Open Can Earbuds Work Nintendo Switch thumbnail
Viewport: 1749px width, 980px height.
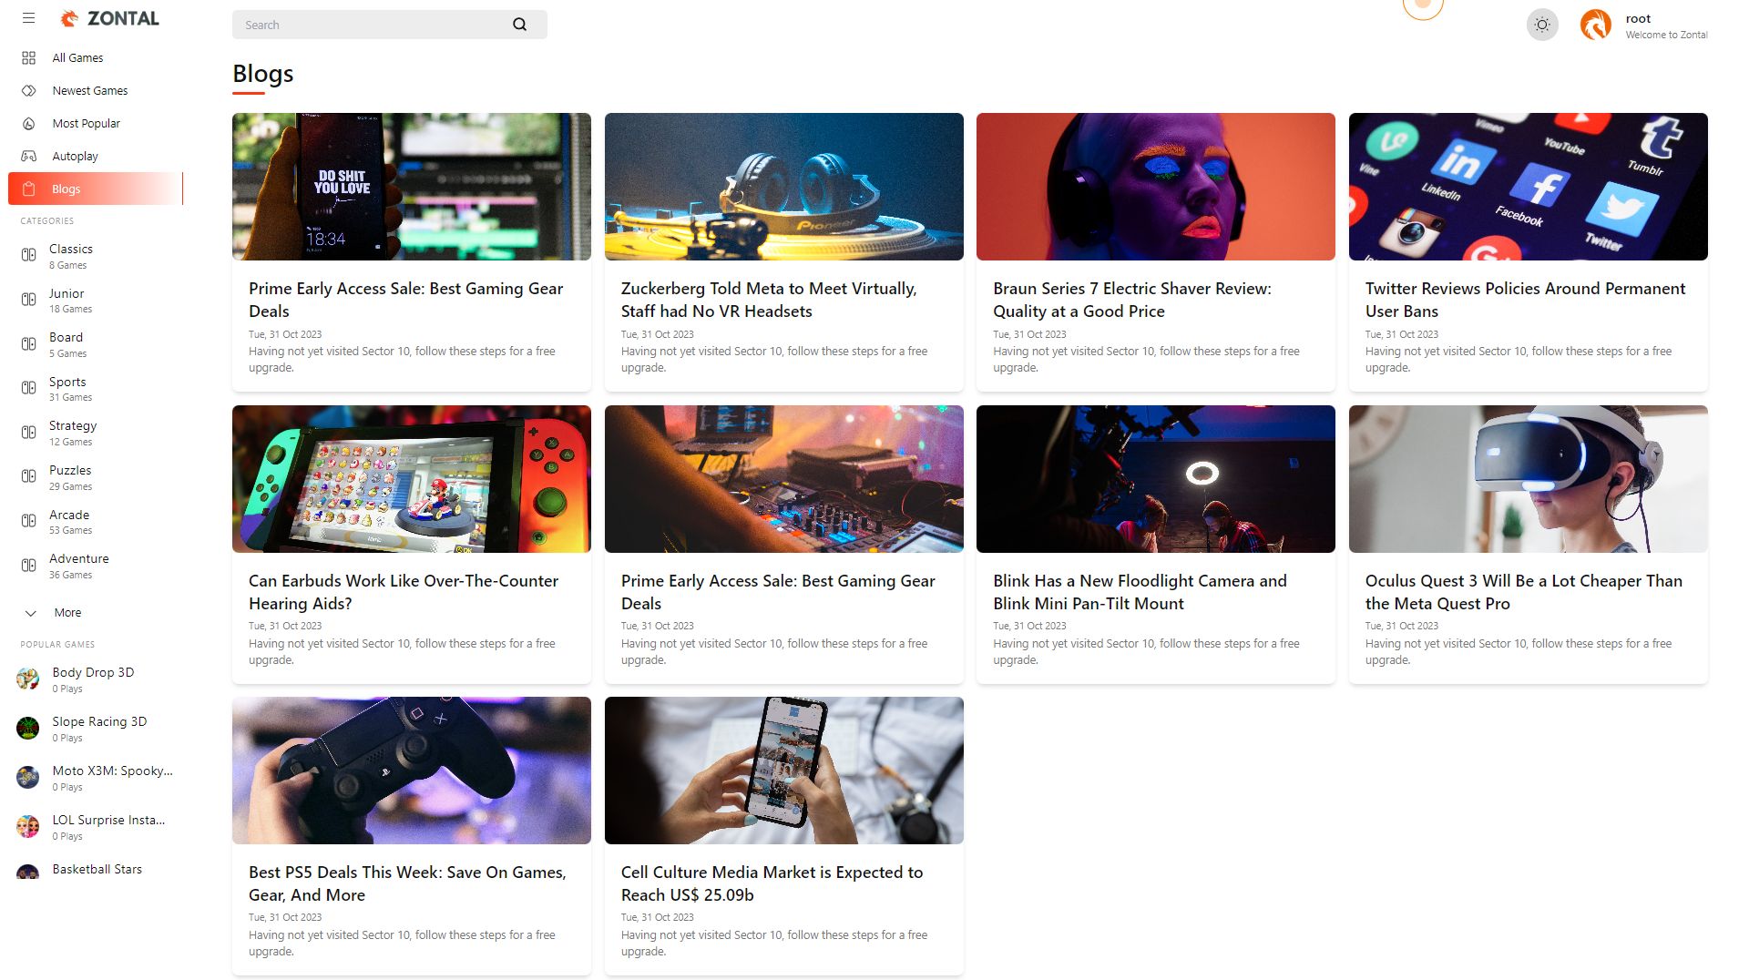[x=412, y=479]
